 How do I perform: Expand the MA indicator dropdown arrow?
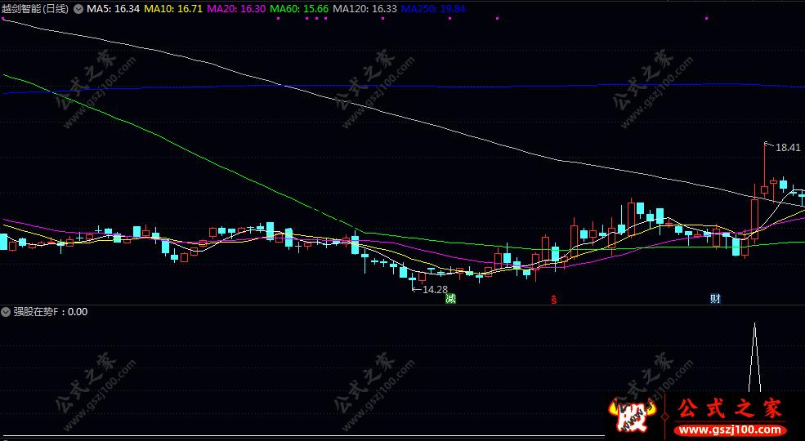tap(78, 9)
